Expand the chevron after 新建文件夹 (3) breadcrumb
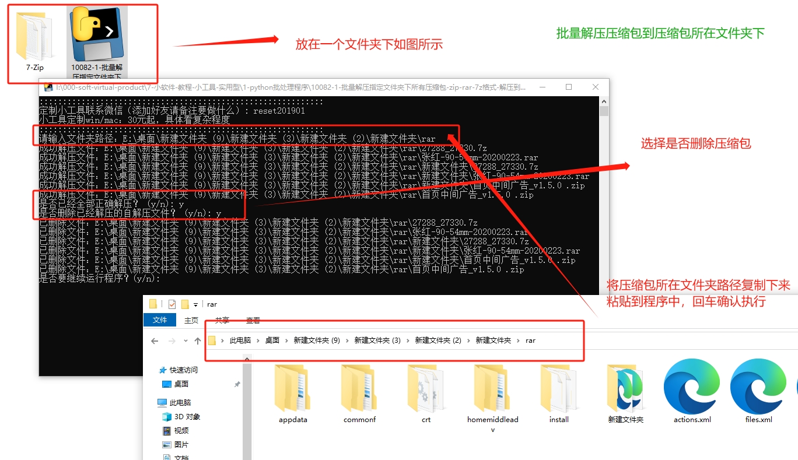Image resolution: width=798 pixels, height=460 pixels. pyautogui.click(x=408, y=340)
